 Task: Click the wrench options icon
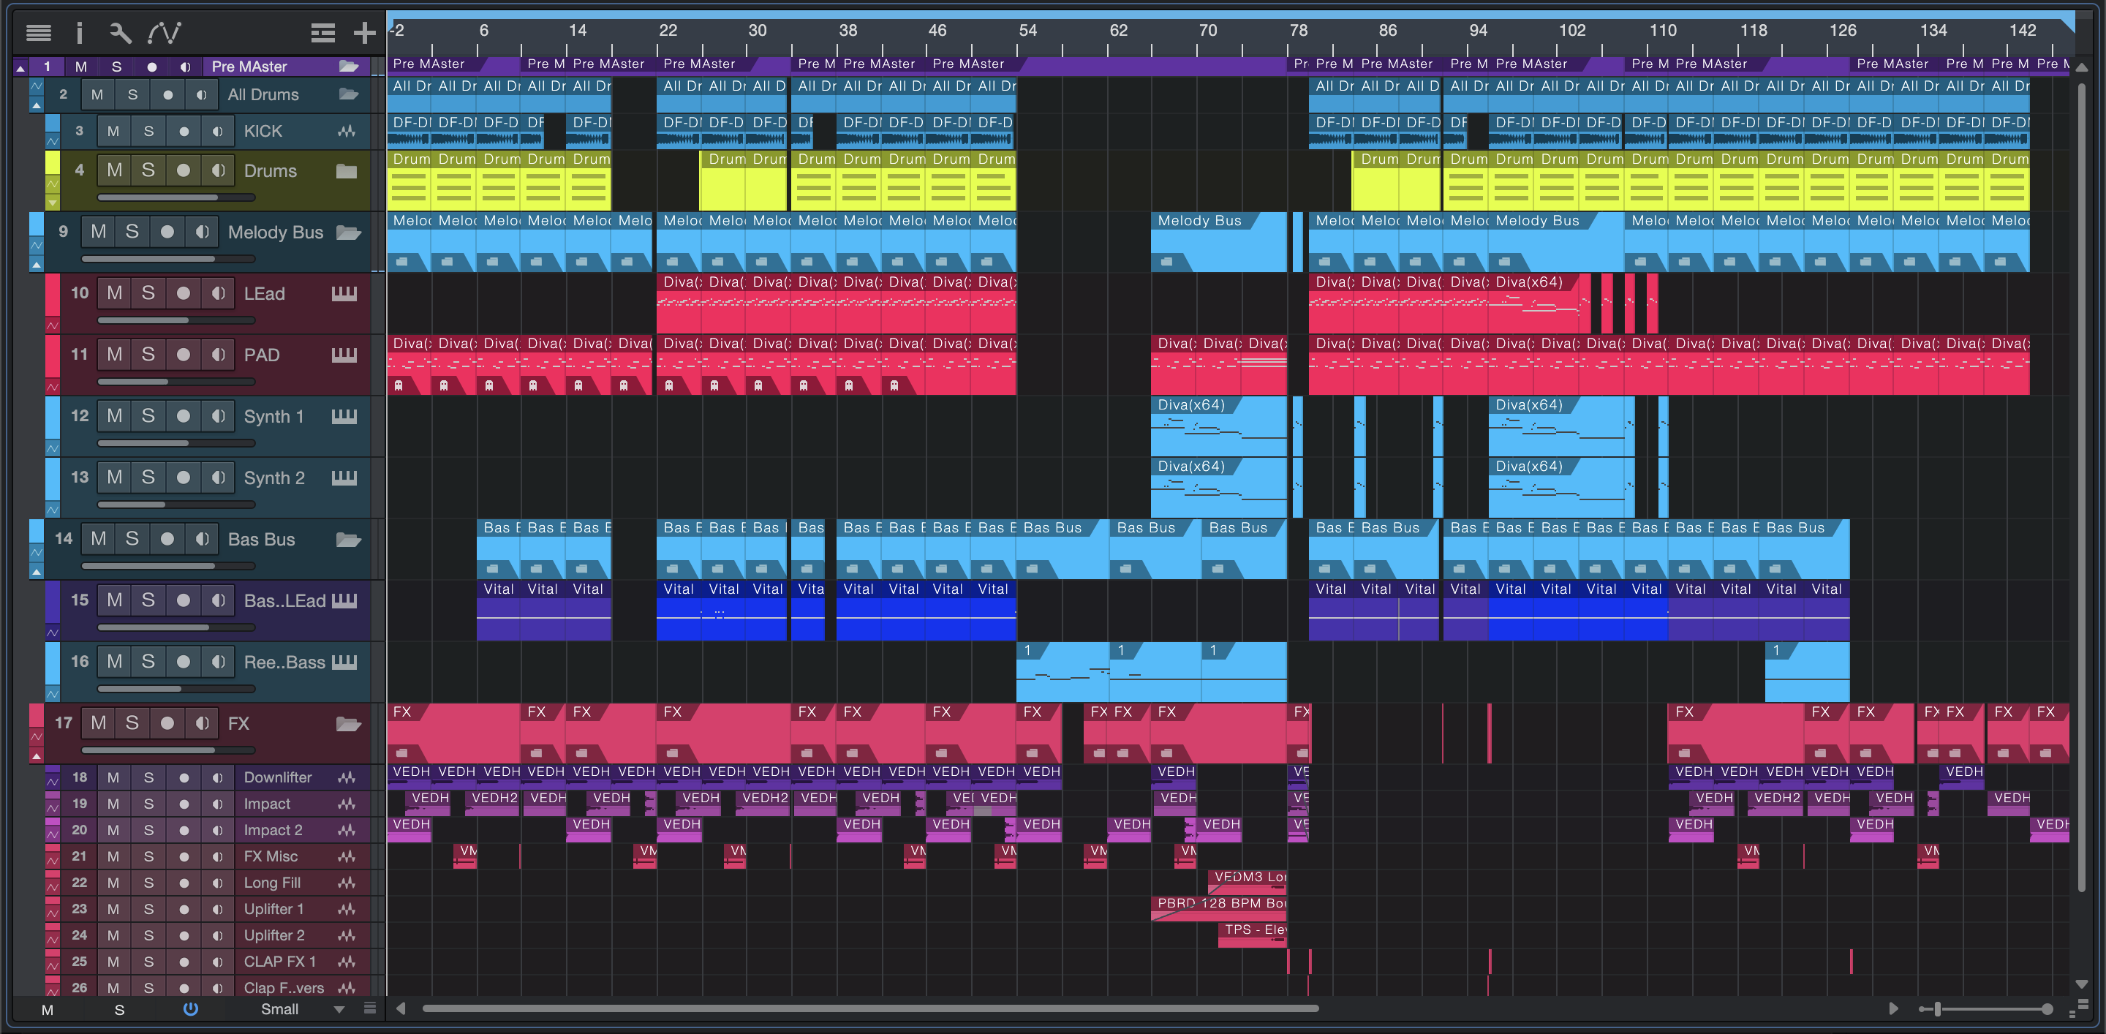(119, 33)
